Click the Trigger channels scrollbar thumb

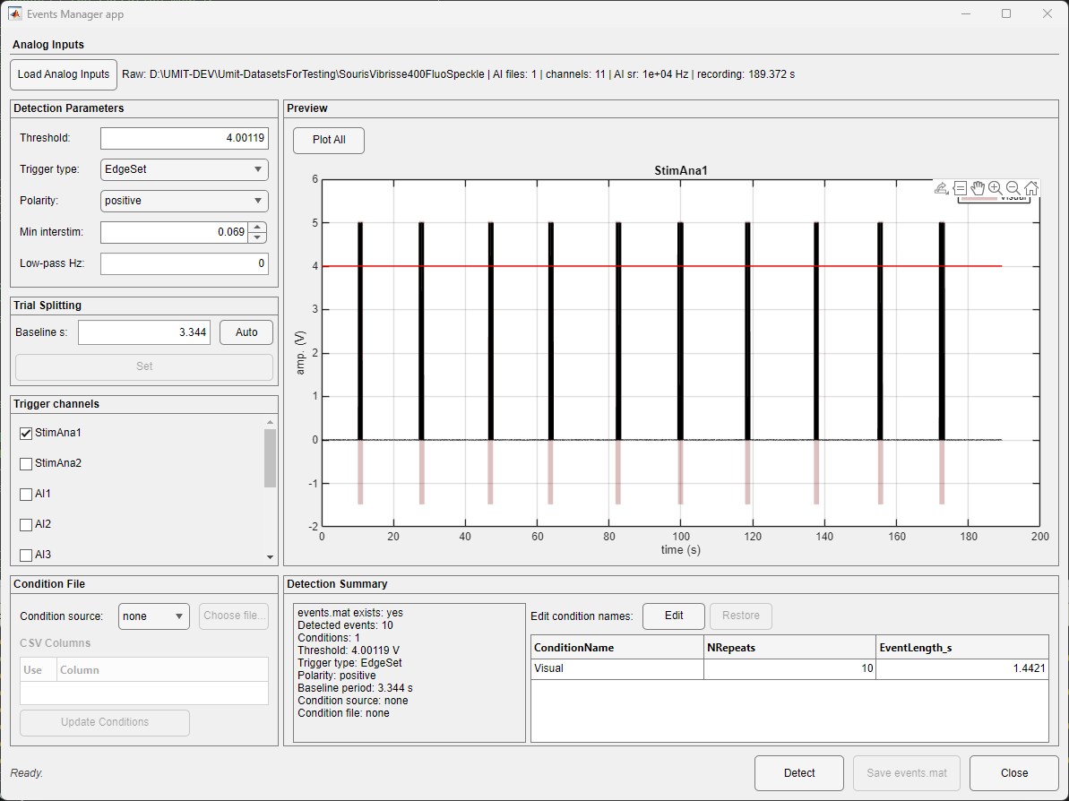coord(270,458)
